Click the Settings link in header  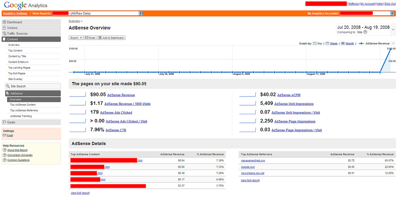[353, 4]
